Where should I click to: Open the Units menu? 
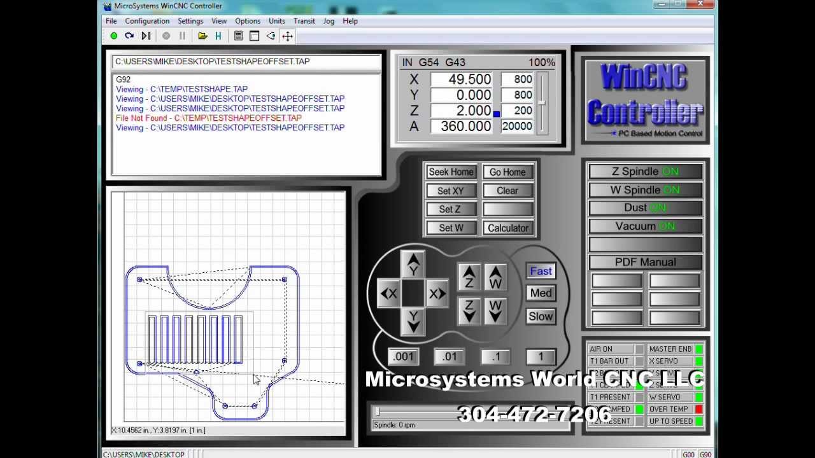[x=277, y=21]
